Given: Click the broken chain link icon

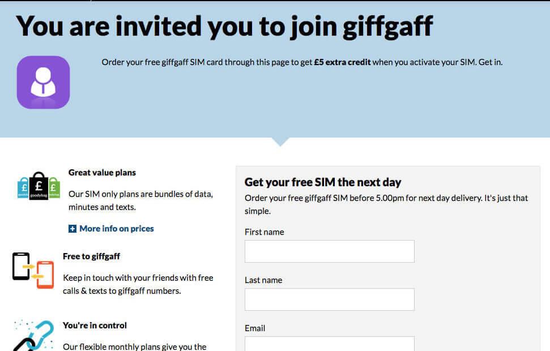Looking at the screenshot, I should (x=33, y=335).
